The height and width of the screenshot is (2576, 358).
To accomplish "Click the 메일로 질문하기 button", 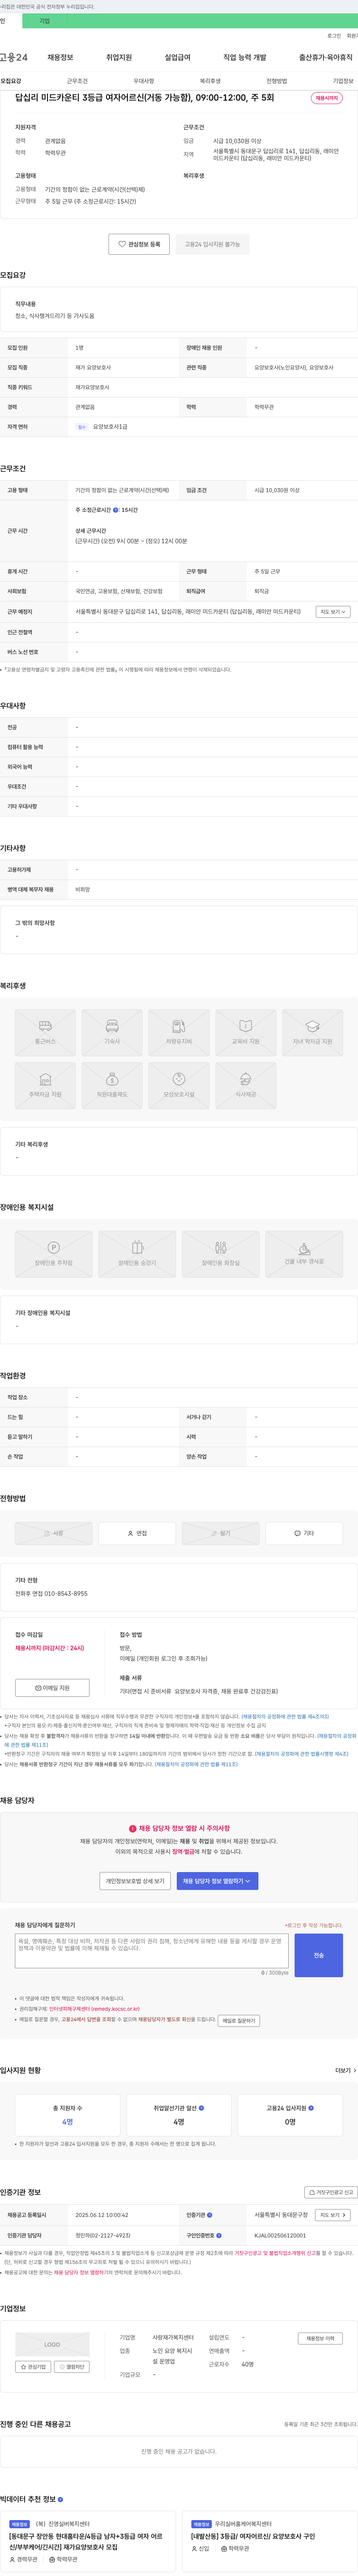I will point(239,2021).
